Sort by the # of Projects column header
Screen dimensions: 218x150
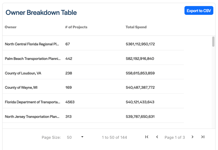click(76, 27)
